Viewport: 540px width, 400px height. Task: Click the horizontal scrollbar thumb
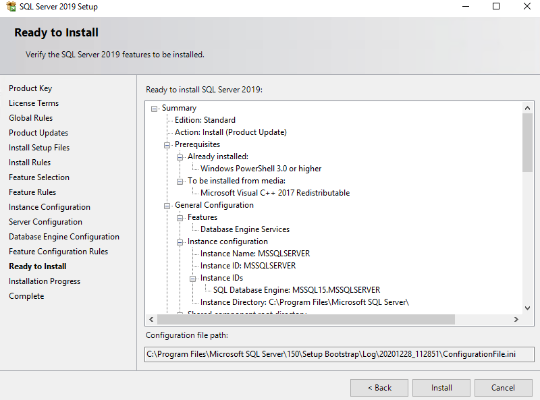click(306, 320)
